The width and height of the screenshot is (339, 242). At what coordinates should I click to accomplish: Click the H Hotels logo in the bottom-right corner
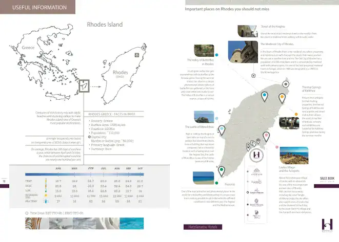click(327, 226)
